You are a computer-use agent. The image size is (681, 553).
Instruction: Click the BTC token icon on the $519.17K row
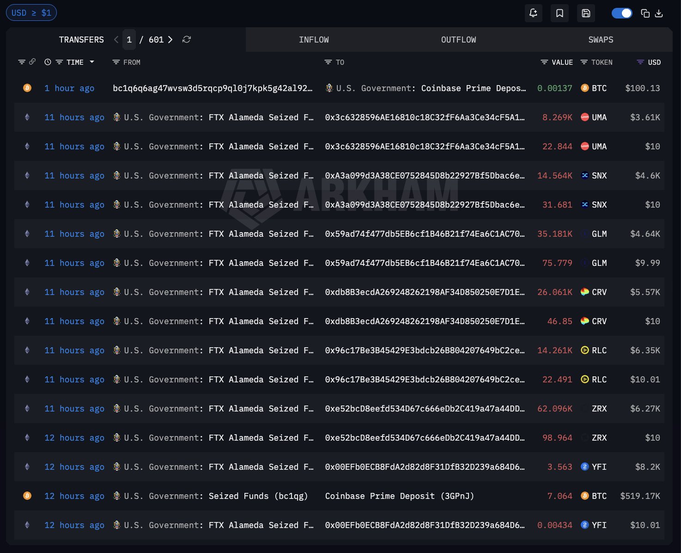click(584, 496)
